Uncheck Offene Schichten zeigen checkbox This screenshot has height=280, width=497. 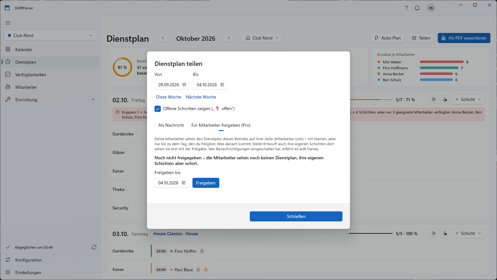tap(158, 109)
